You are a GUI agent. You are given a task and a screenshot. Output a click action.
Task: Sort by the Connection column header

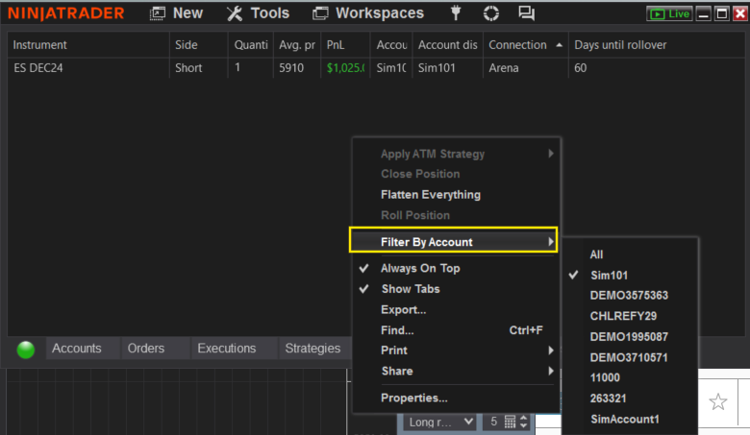(x=517, y=45)
